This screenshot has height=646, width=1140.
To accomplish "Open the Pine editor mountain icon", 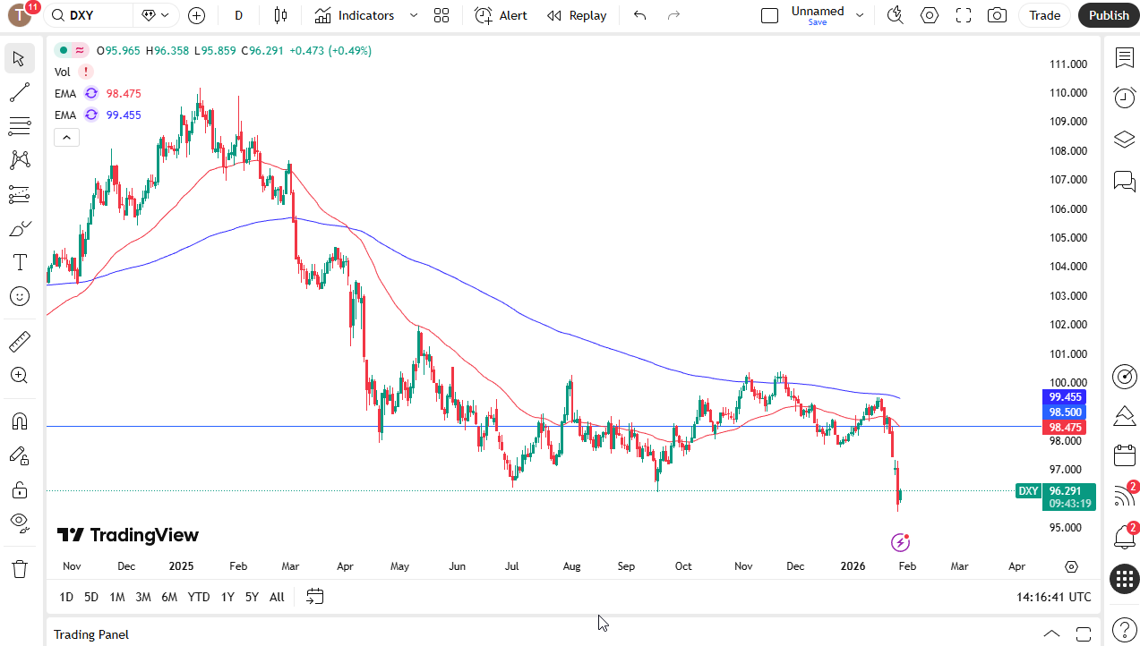I will 1124,415.
